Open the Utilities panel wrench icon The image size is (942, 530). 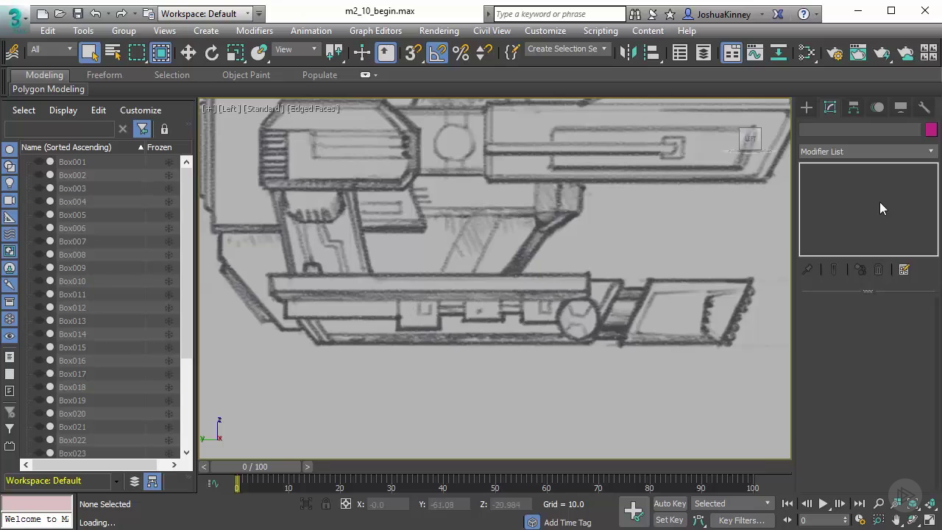pos(924,107)
